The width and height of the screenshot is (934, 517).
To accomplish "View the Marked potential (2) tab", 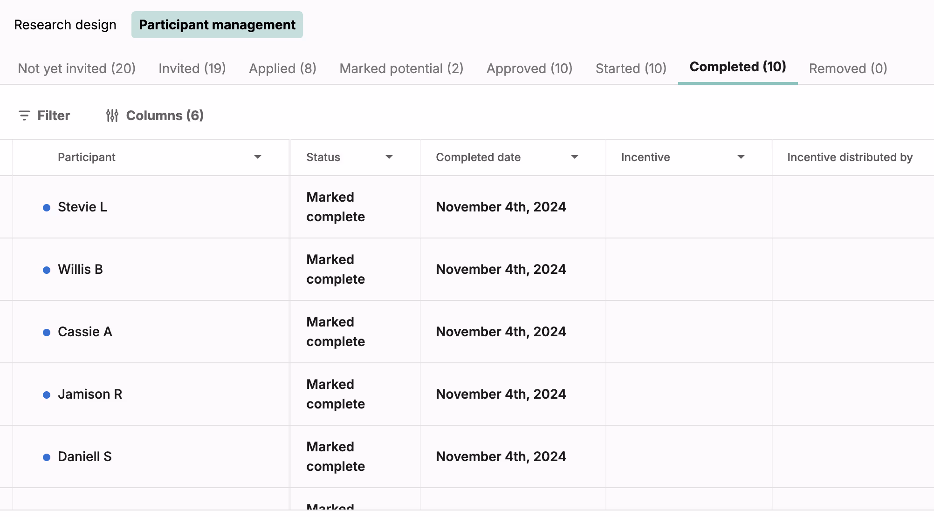I will point(401,68).
